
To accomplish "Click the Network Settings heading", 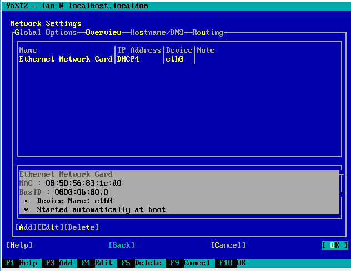I will coord(46,23).
